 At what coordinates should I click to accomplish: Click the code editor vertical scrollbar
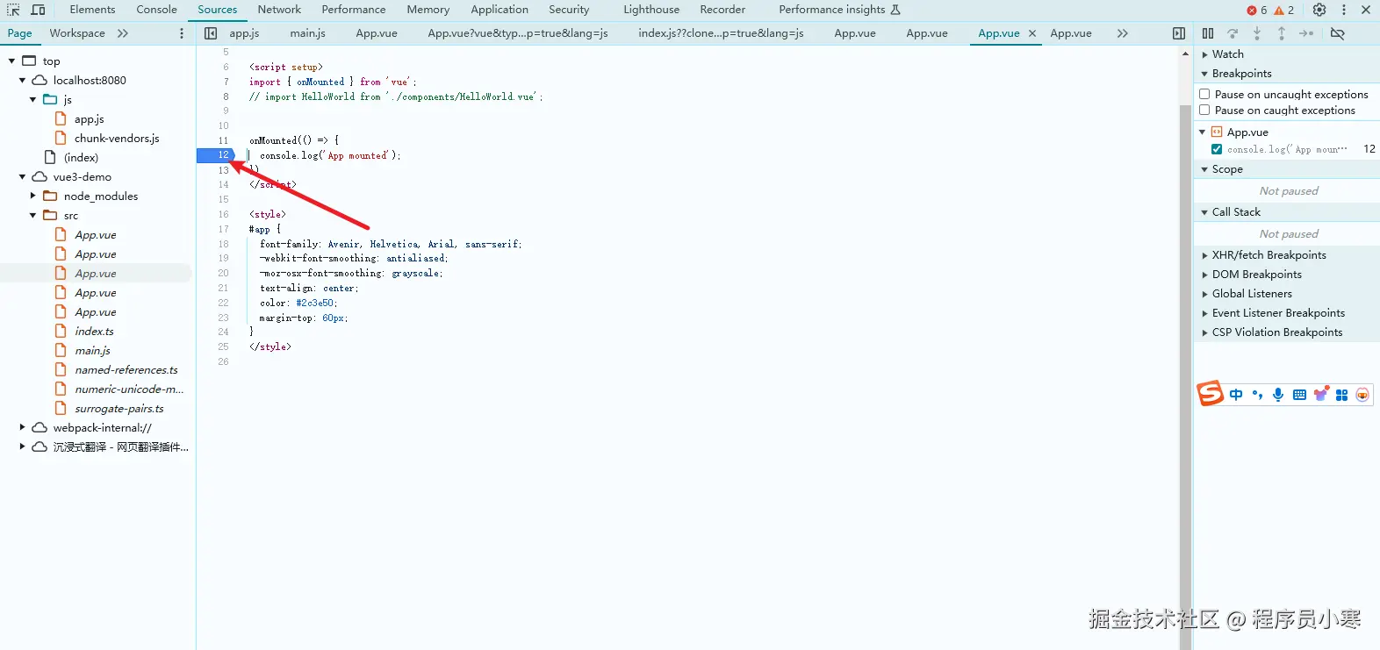[1185, 377]
